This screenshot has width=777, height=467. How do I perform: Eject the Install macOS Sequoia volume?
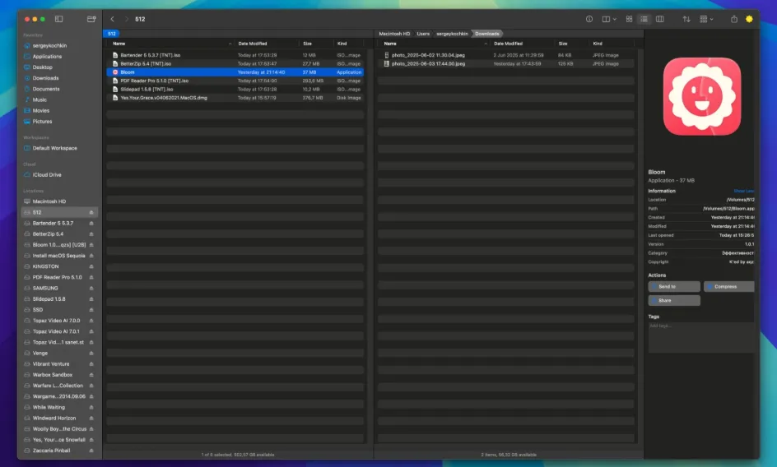click(x=91, y=256)
